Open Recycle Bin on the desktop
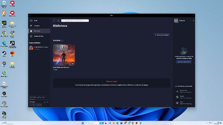The width and height of the screenshot is (223, 125). coord(4,4)
